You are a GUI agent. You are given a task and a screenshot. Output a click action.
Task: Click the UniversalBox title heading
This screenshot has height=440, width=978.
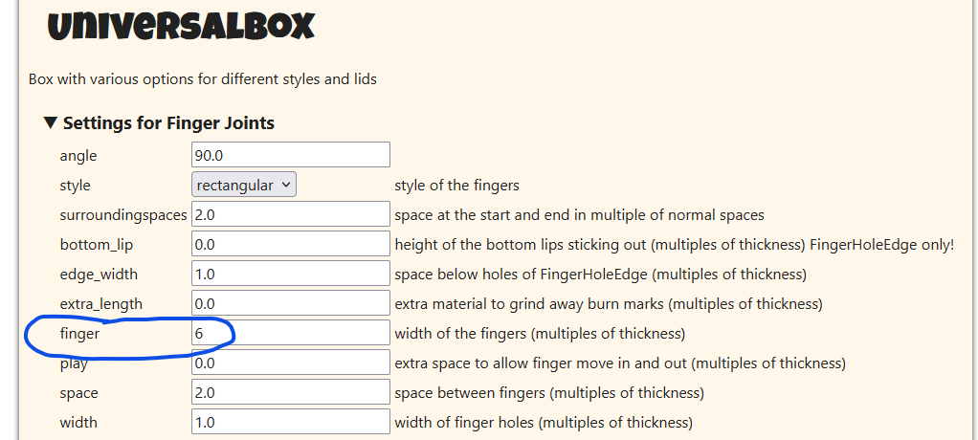[x=182, y=26]
